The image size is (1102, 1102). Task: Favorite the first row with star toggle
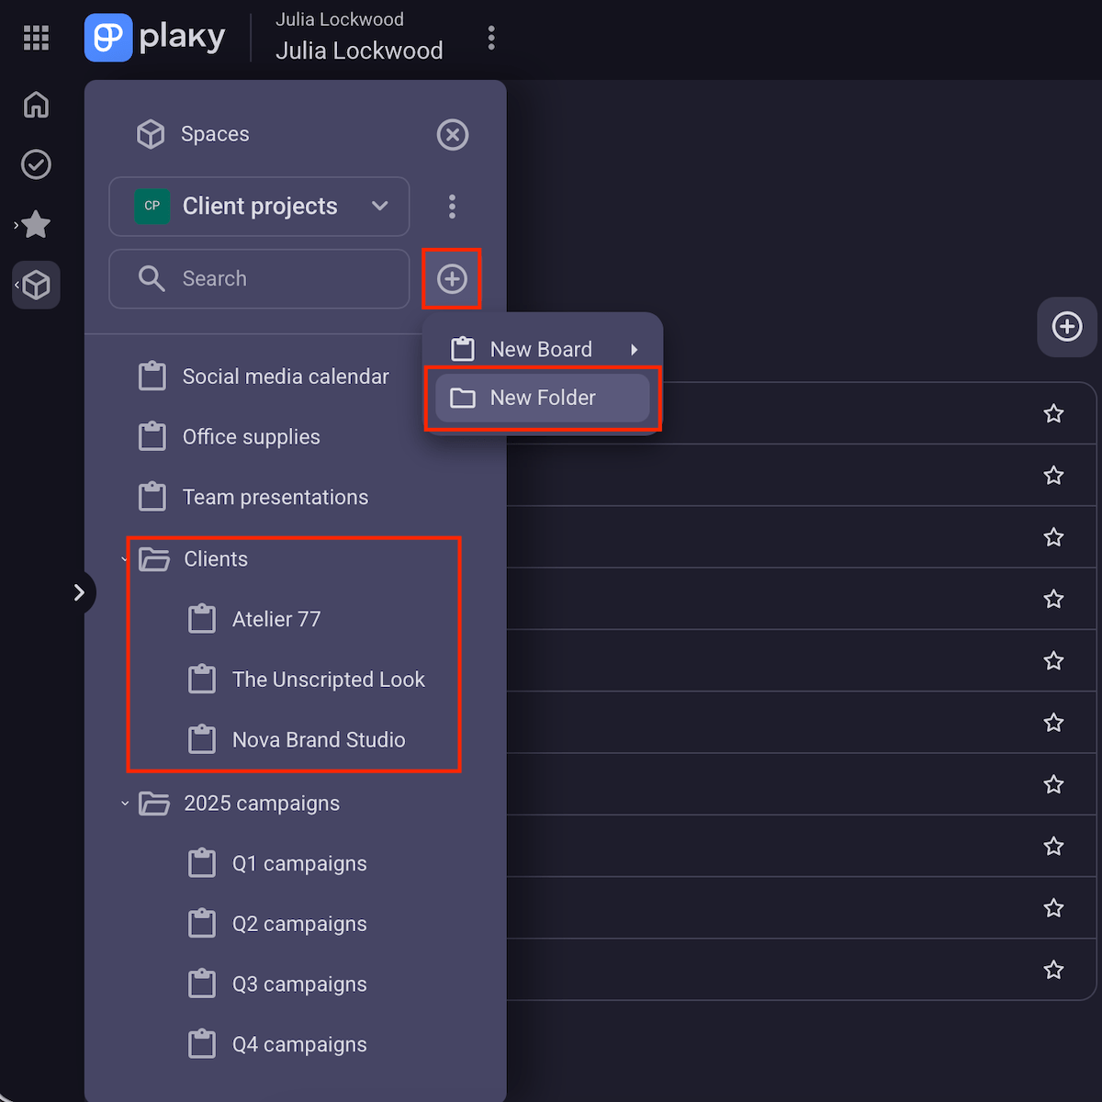tap(1053, 414)
